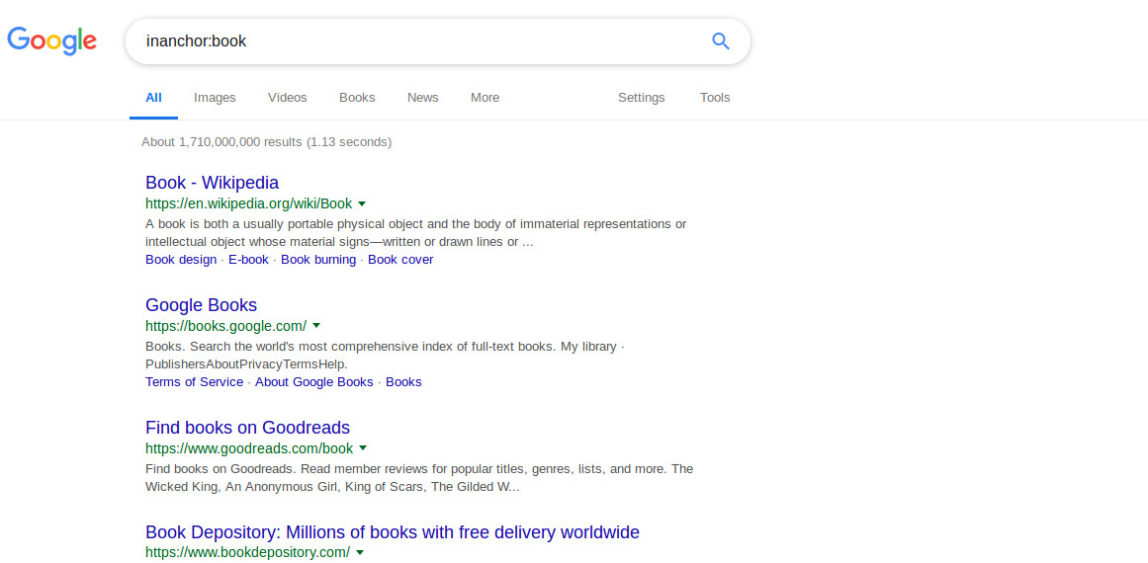The height and width of the screenshot is (563, 1148).
Task: Switch to the Videos tab
Action: click(x=287, y=97)
